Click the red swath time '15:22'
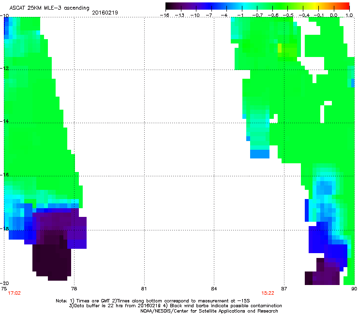The image size is (358, 314). 268,293
